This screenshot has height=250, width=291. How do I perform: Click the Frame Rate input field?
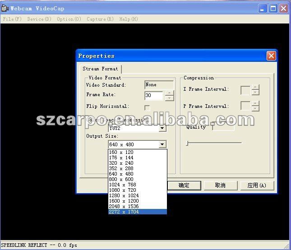pos(154,96)
